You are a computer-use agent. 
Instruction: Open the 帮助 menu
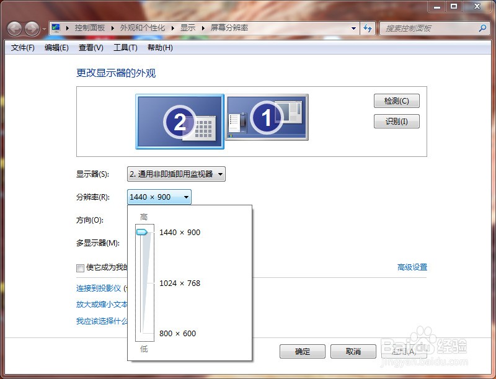click(x=160, y=48)
